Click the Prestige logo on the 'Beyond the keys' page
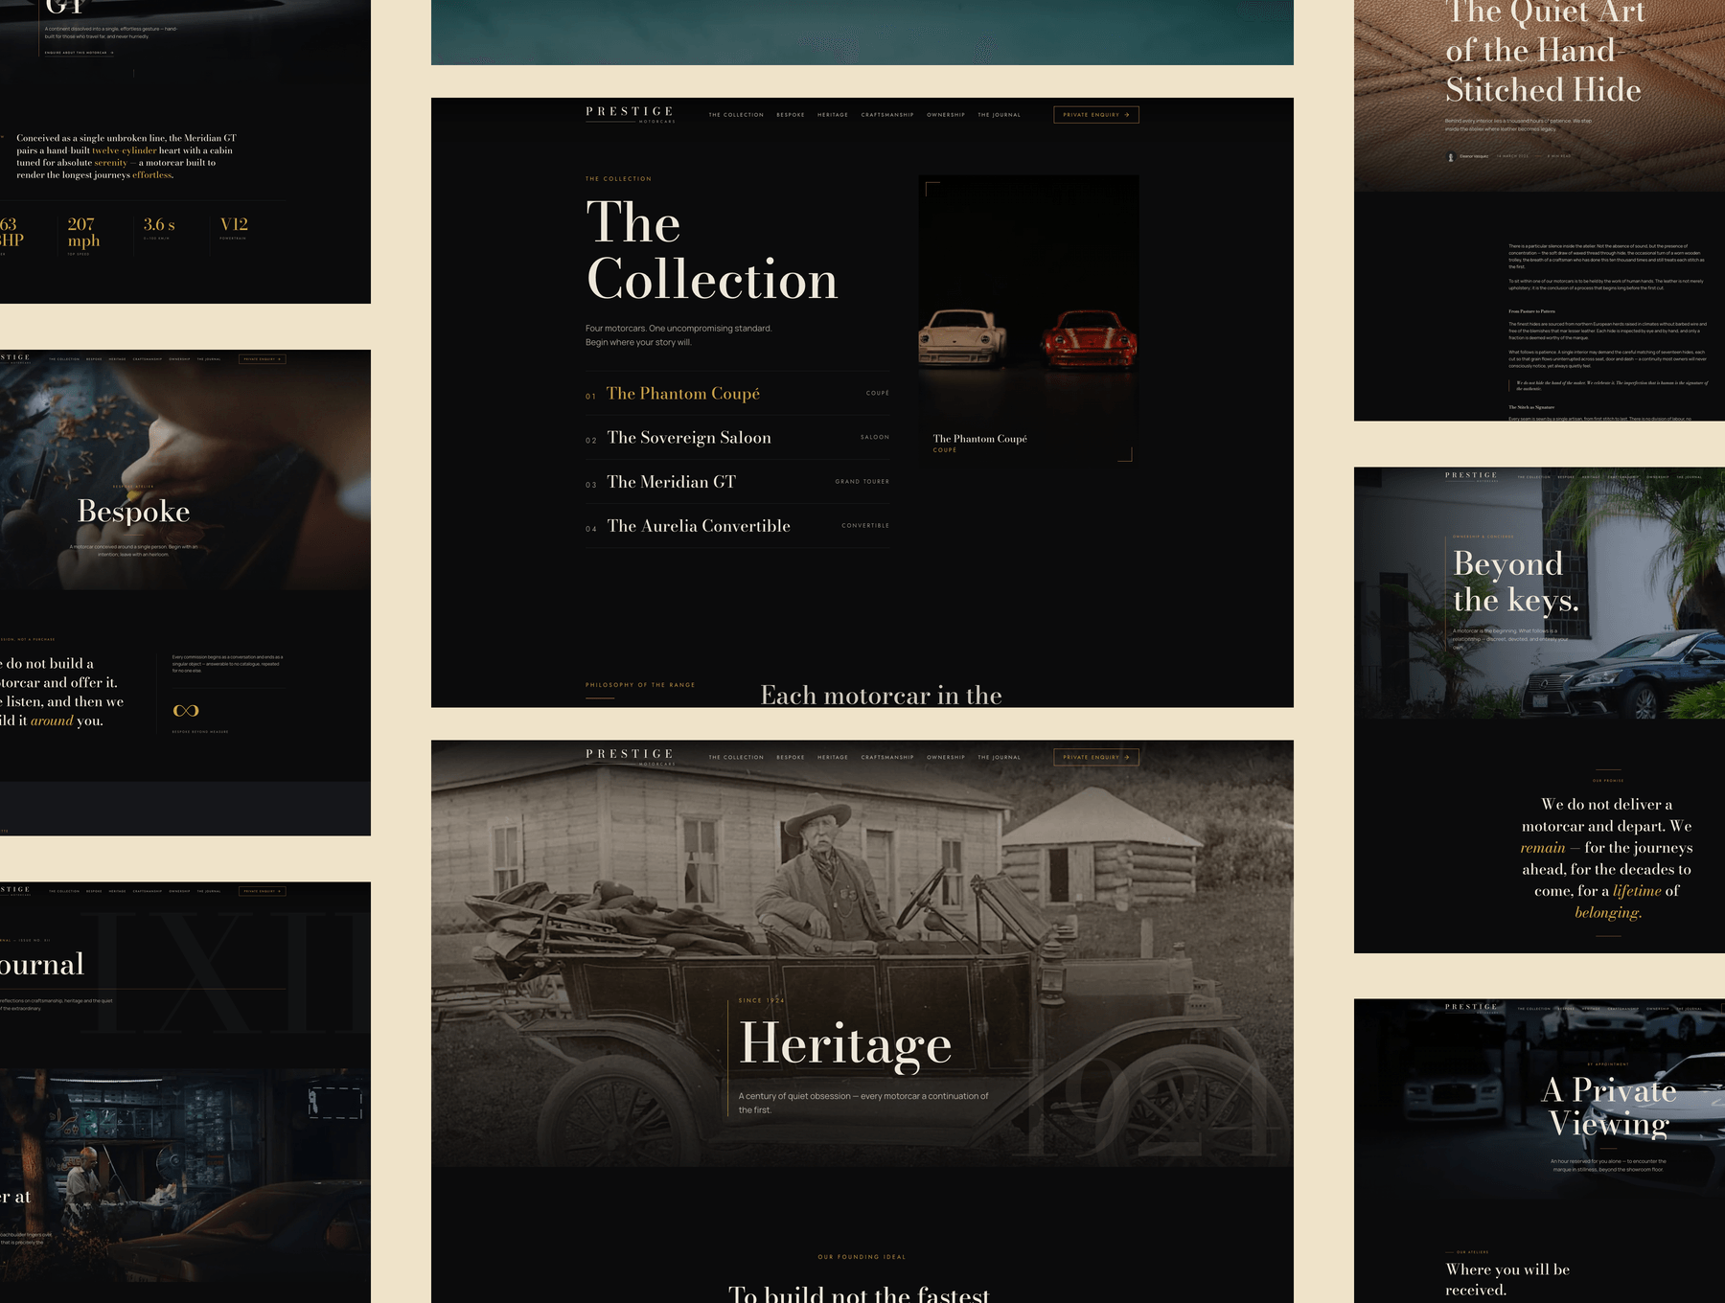 point(1471,476)
